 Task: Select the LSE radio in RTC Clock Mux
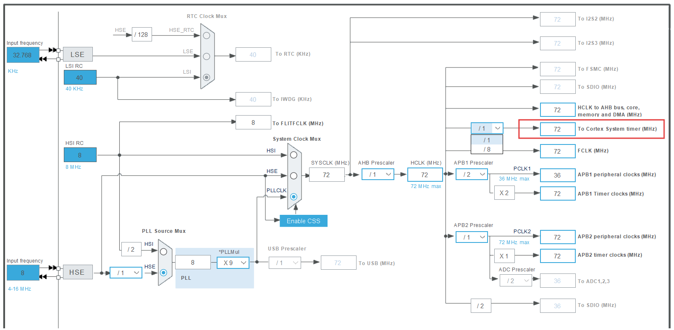[206, 56]
